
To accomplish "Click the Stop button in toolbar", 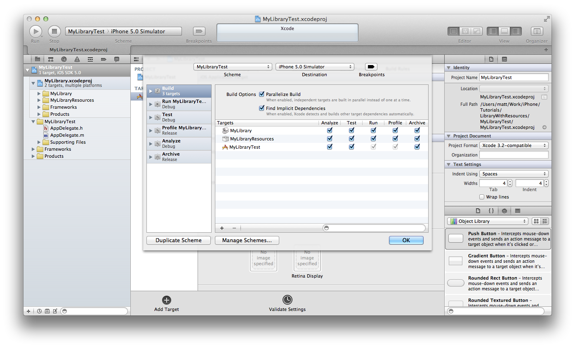I will click(54, 31).
